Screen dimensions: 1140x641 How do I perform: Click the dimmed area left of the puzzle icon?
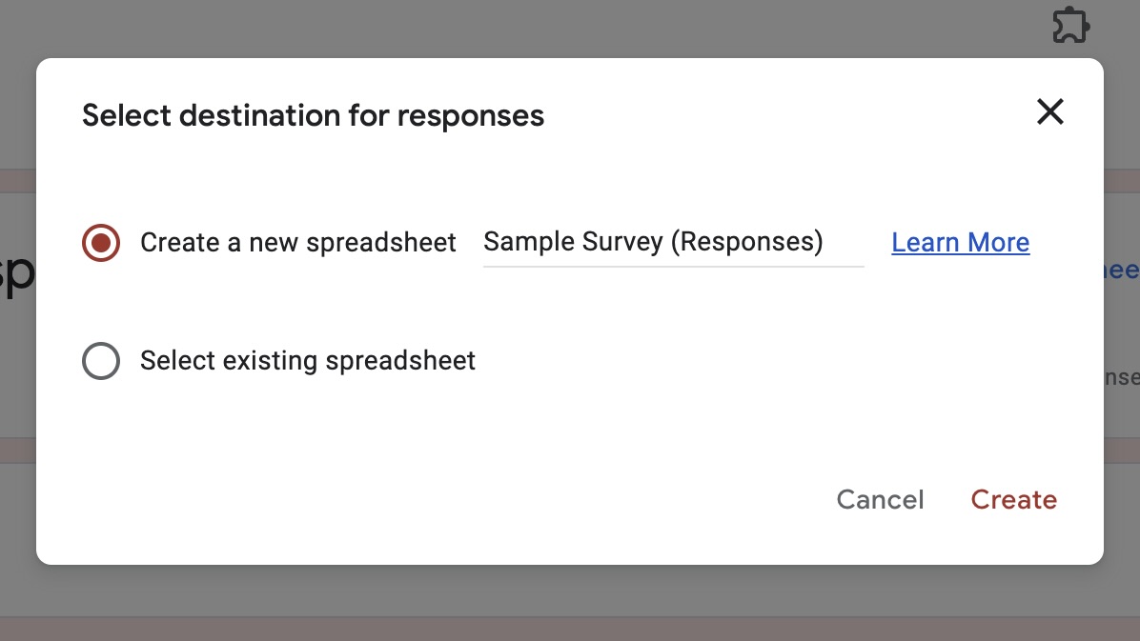click(572, 27)
